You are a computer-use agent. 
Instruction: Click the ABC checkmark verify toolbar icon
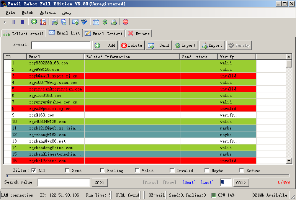pos(84,22)
